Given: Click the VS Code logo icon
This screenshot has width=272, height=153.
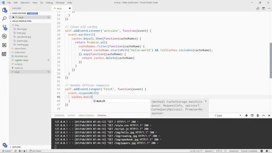Looking at the screenshot, I should click(x=3, y=3).
